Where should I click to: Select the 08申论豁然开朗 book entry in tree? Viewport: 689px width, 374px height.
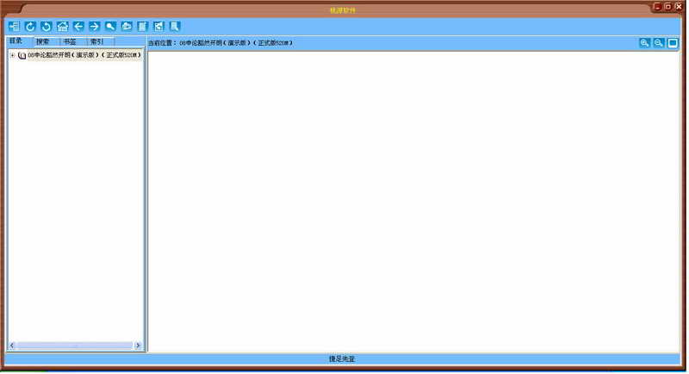(84, 55)
